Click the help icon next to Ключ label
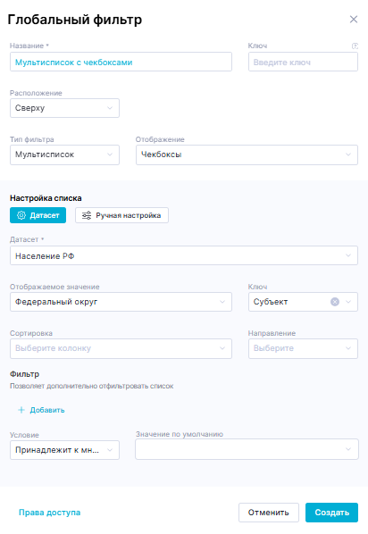368x534 pixels. (355, 46)
